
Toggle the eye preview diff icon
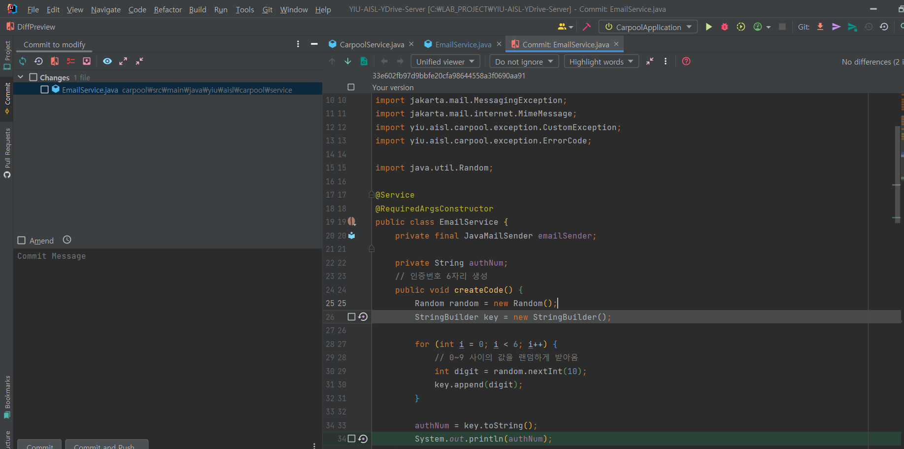point(107,61)
